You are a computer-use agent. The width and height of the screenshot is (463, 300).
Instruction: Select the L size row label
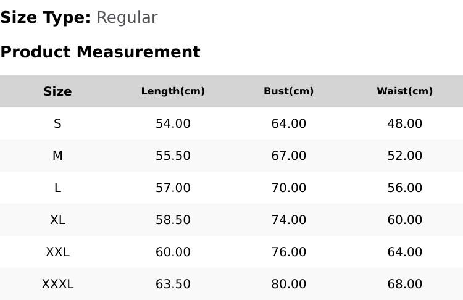pos(57,188)
